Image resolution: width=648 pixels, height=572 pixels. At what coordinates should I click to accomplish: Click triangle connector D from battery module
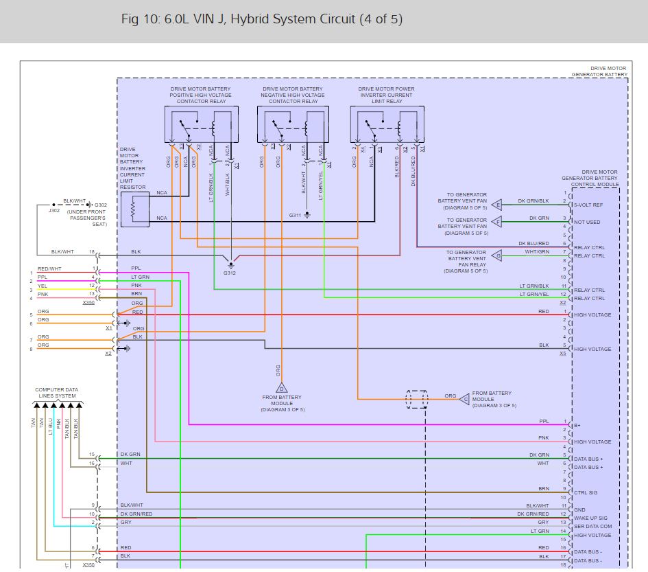click(281, 388)
